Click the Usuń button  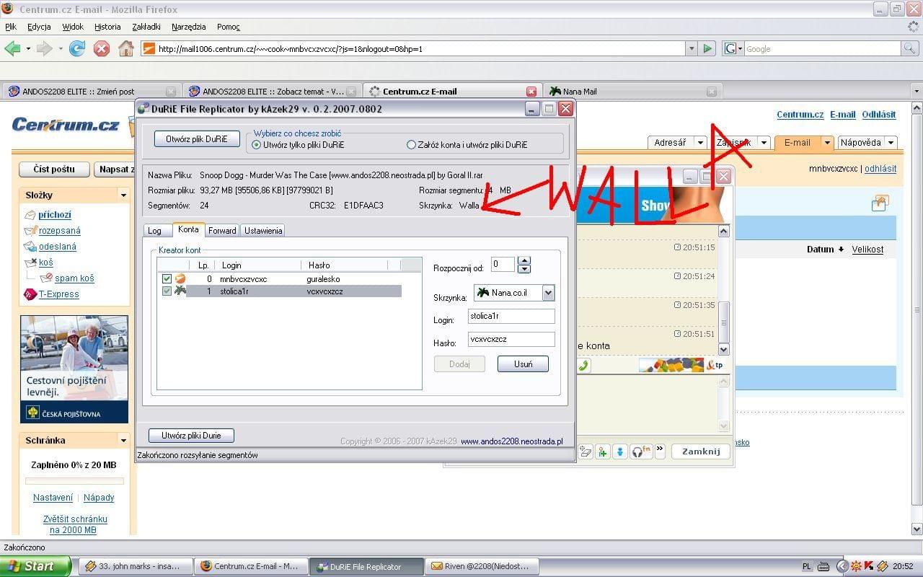[x=523, y=364]
